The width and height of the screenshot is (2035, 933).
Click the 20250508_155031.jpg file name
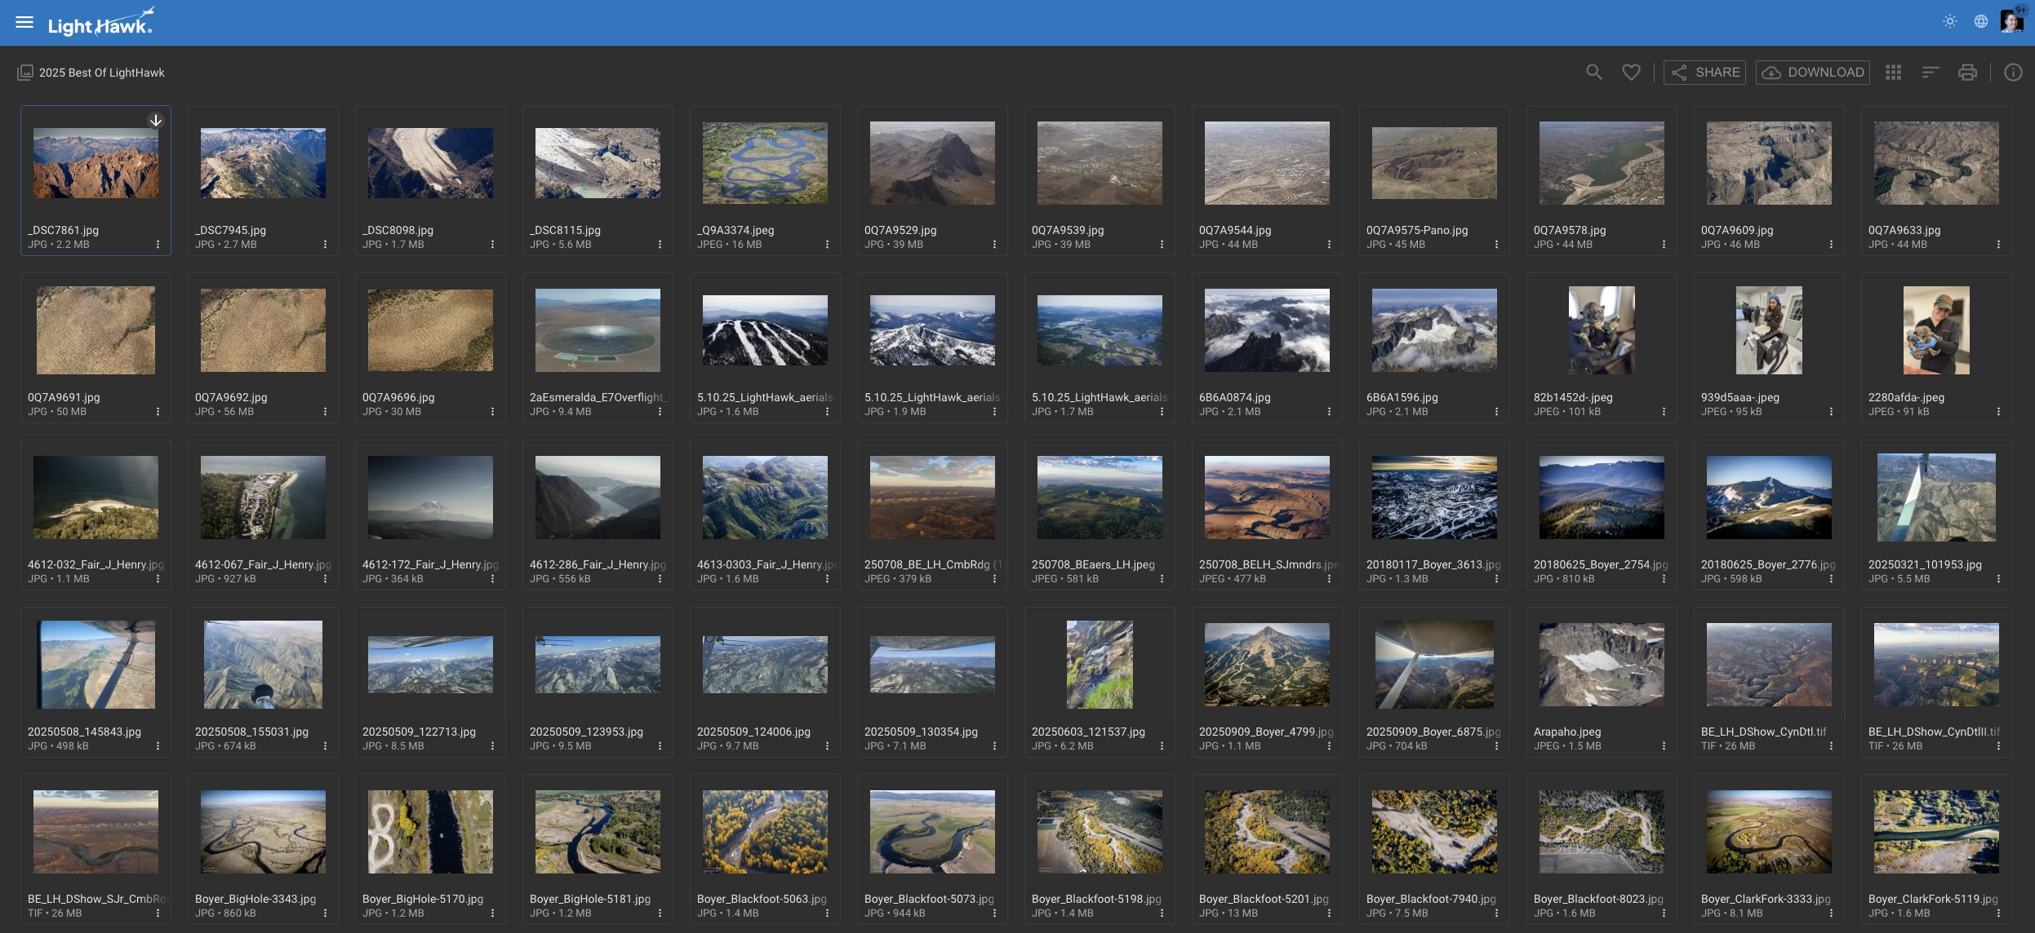(x=251, y=732)
